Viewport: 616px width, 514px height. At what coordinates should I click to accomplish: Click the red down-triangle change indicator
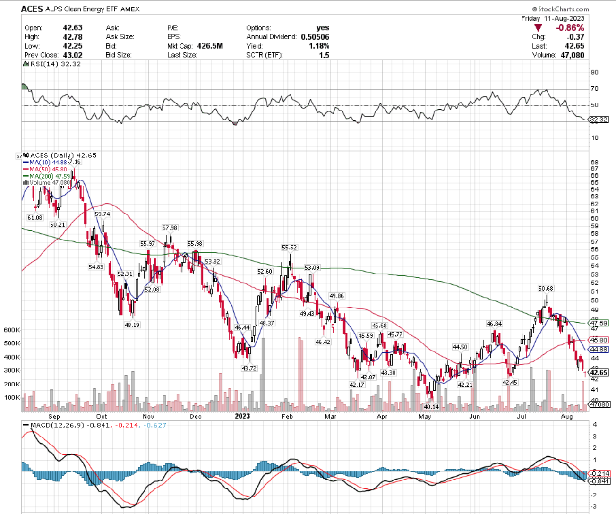pyautogui.click(x=538, y=28)
